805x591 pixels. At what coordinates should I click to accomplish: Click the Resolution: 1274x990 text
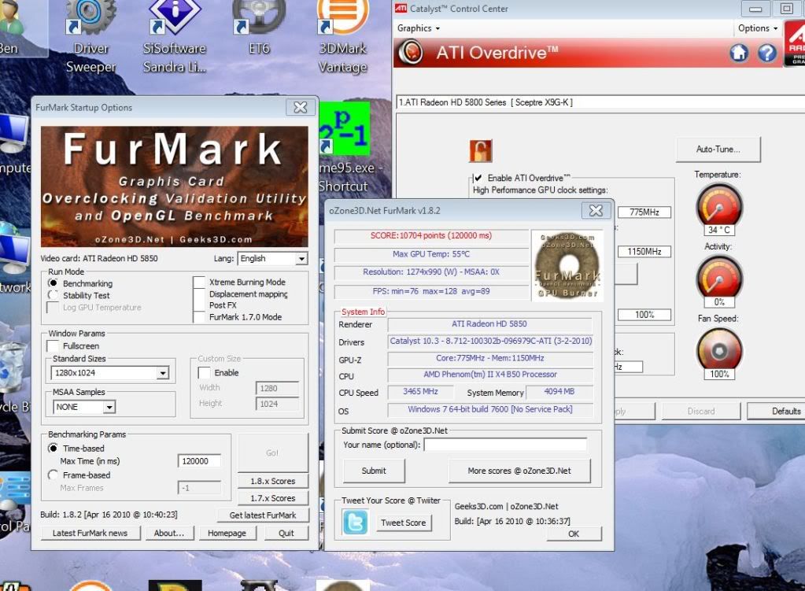point(431,272)
